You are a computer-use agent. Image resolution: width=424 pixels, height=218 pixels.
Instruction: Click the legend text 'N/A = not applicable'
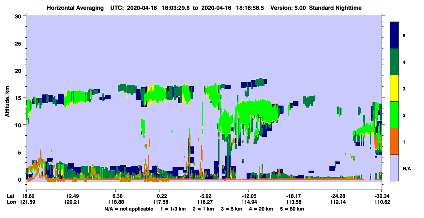(129, 209)
